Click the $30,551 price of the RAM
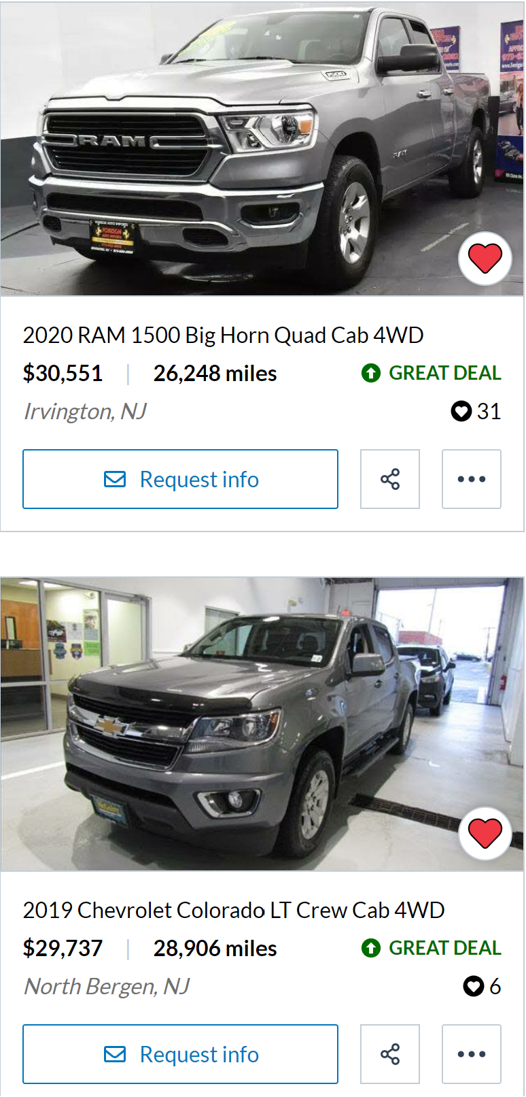Viewport: 526px width, 1097px height. click(63, 373)
